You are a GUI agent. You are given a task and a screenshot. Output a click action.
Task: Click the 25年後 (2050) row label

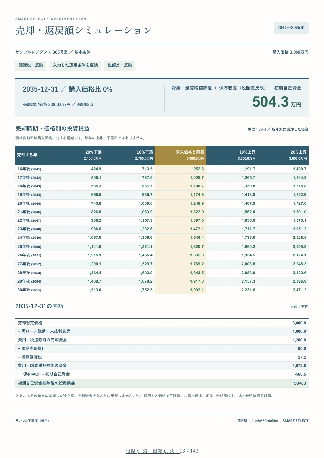pos(29,247)
